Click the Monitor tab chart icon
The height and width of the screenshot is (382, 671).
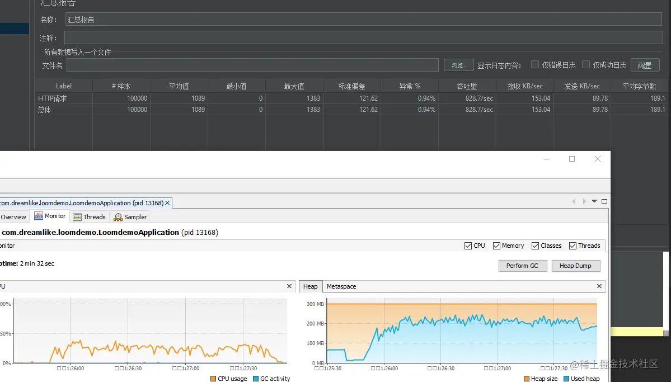(x=39, y=216)
